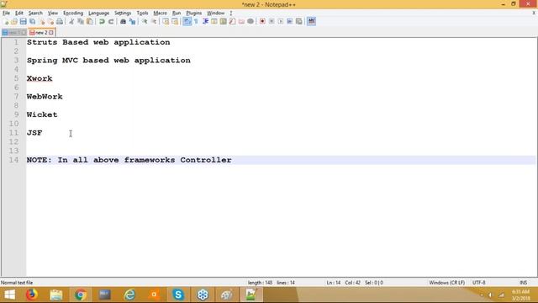Click 'Windows (CR LF)' in status bar
The width and height of the screenshot is (538, 303).
(x=446, y=283)
